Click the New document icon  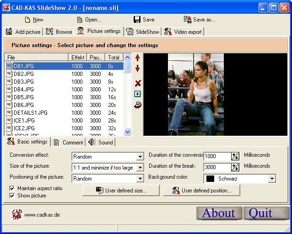[x=27, y=20]
